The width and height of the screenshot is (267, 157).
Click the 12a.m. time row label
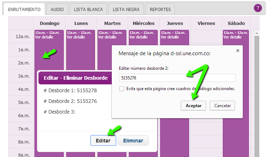(23, 37)
